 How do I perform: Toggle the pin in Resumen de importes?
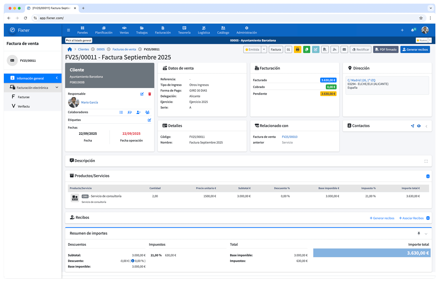tap(419, 233)
